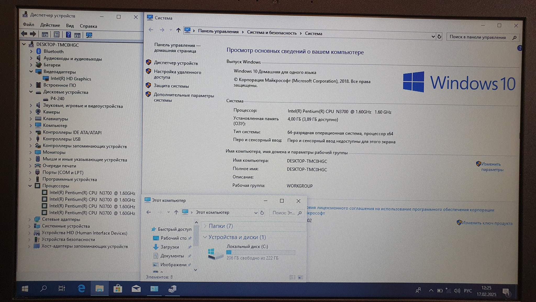
Task: Click the Локальный диск (C:) usage bar
Action: pyautogui.click(x=260, y=252)
